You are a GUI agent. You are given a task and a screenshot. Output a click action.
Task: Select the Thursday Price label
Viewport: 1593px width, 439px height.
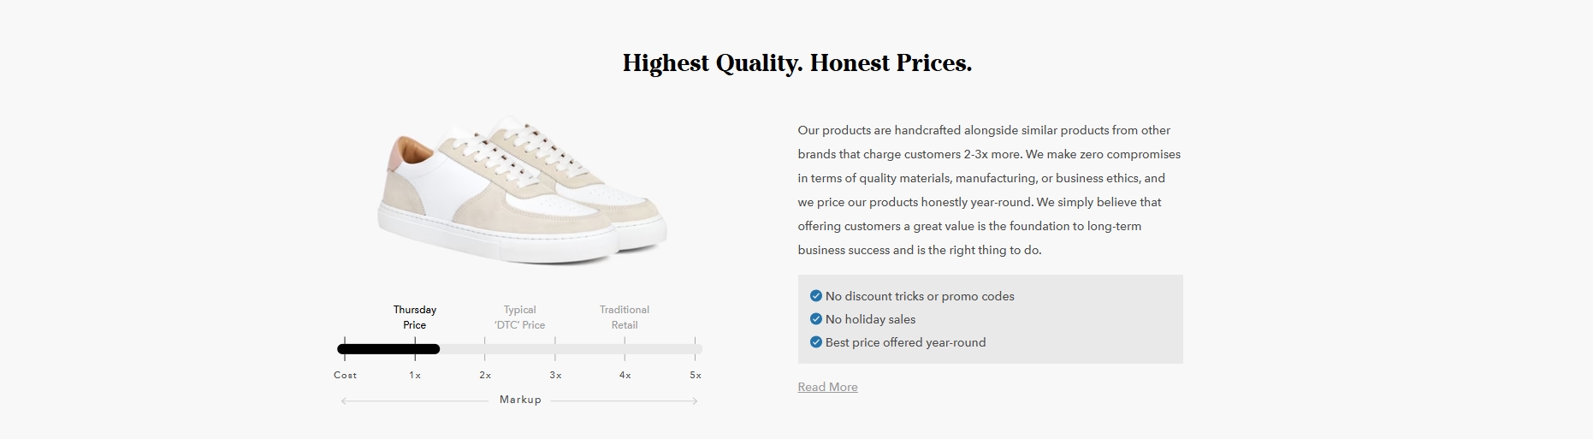(x=415, y=317)
